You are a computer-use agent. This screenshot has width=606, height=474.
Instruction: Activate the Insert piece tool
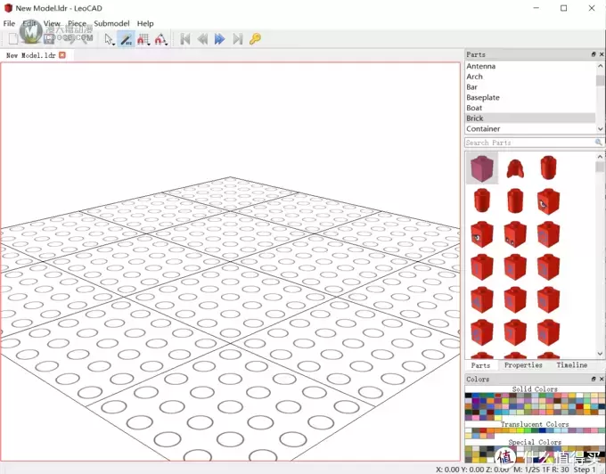tap(126, 39)
